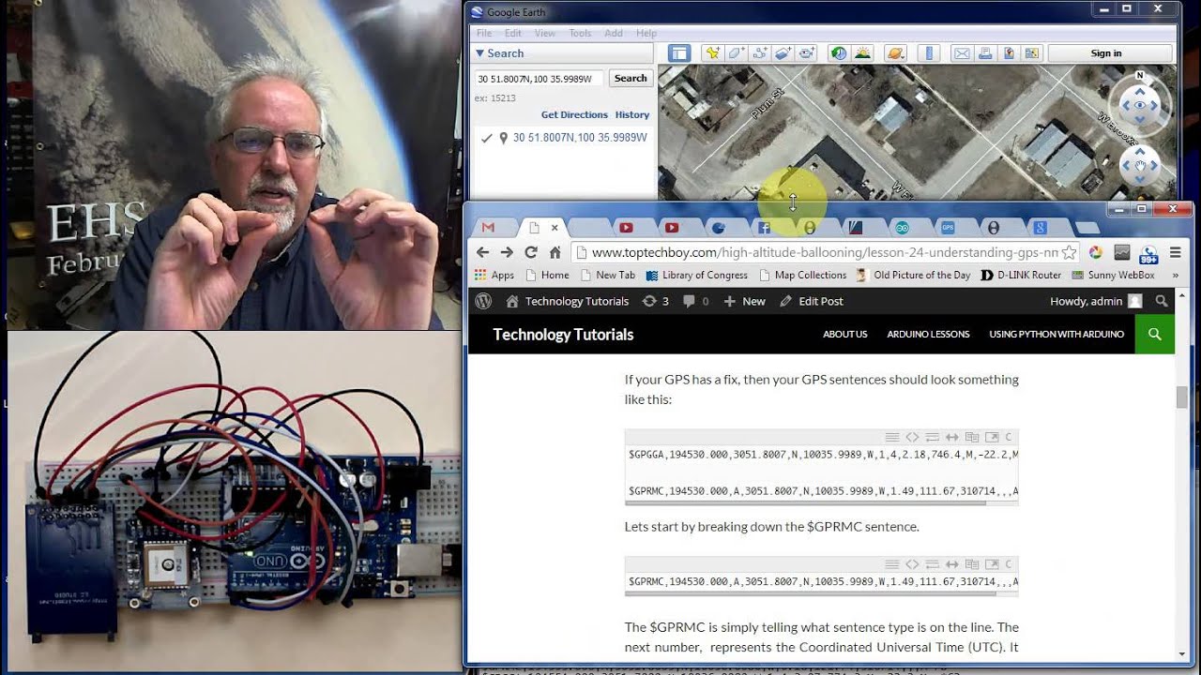Uncheck the 30 51.8007N search result checkmark
This screenshot has height=675, width=1201.
(x=486, y=138)
